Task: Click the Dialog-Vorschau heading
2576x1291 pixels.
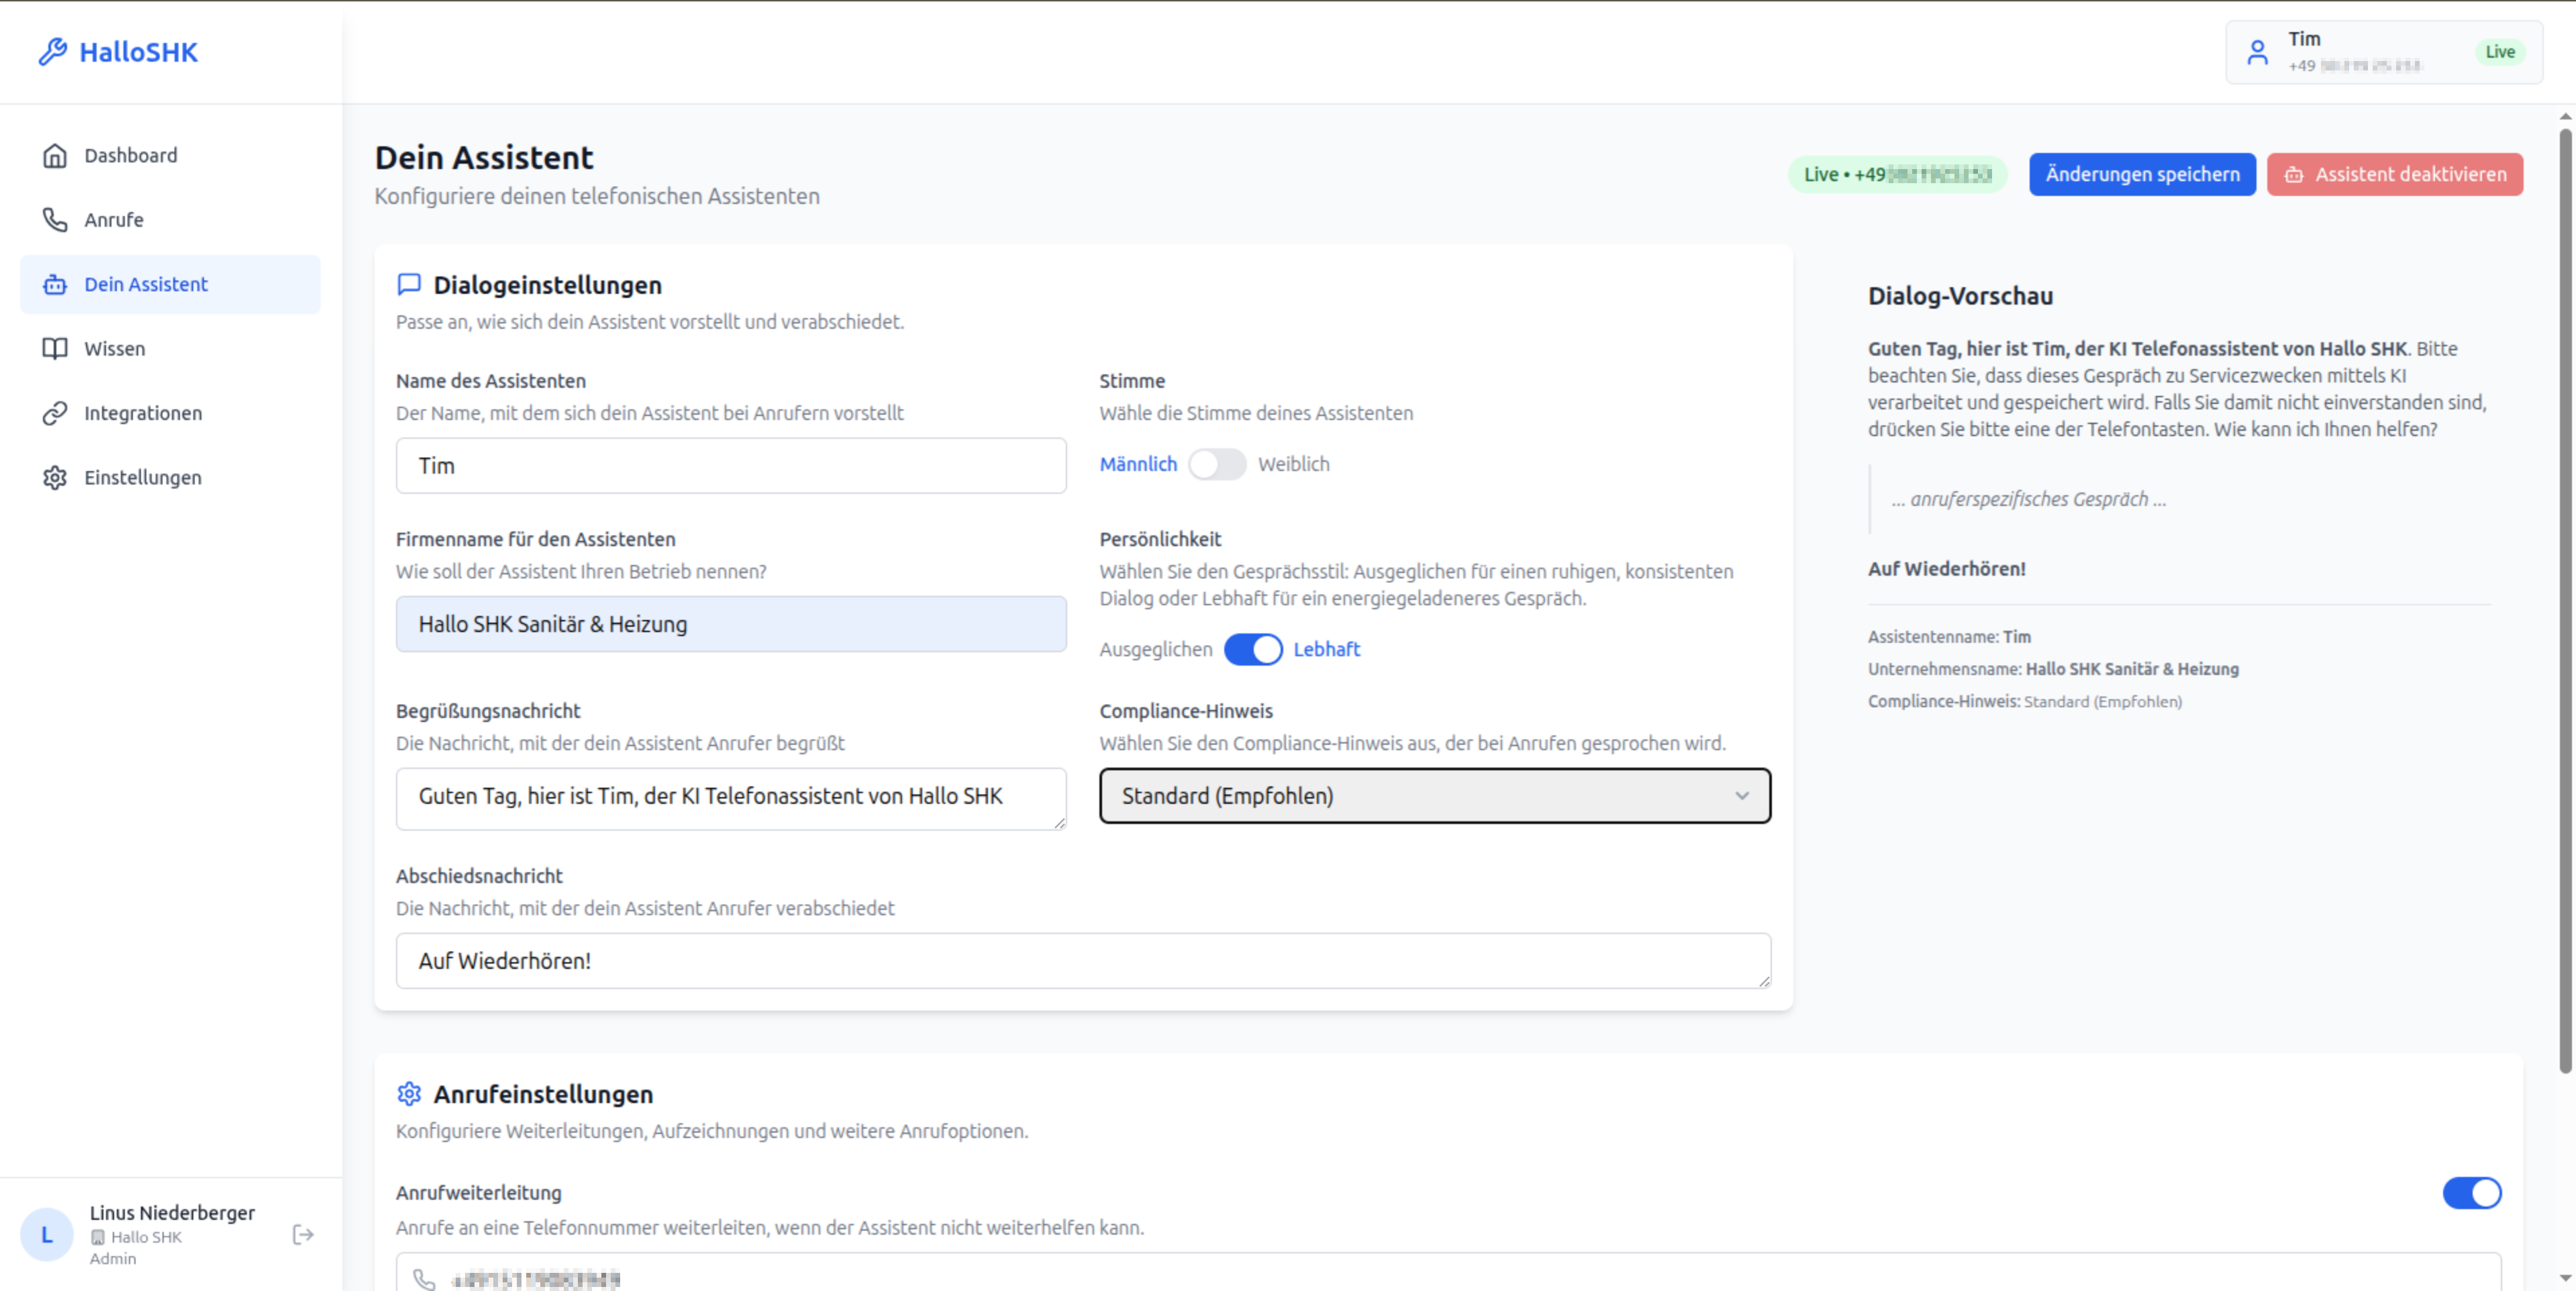Action: pyautogui.click(x=1960, y=296)
